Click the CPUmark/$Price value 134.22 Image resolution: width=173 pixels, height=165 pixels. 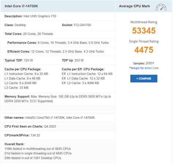click(35, 135)
